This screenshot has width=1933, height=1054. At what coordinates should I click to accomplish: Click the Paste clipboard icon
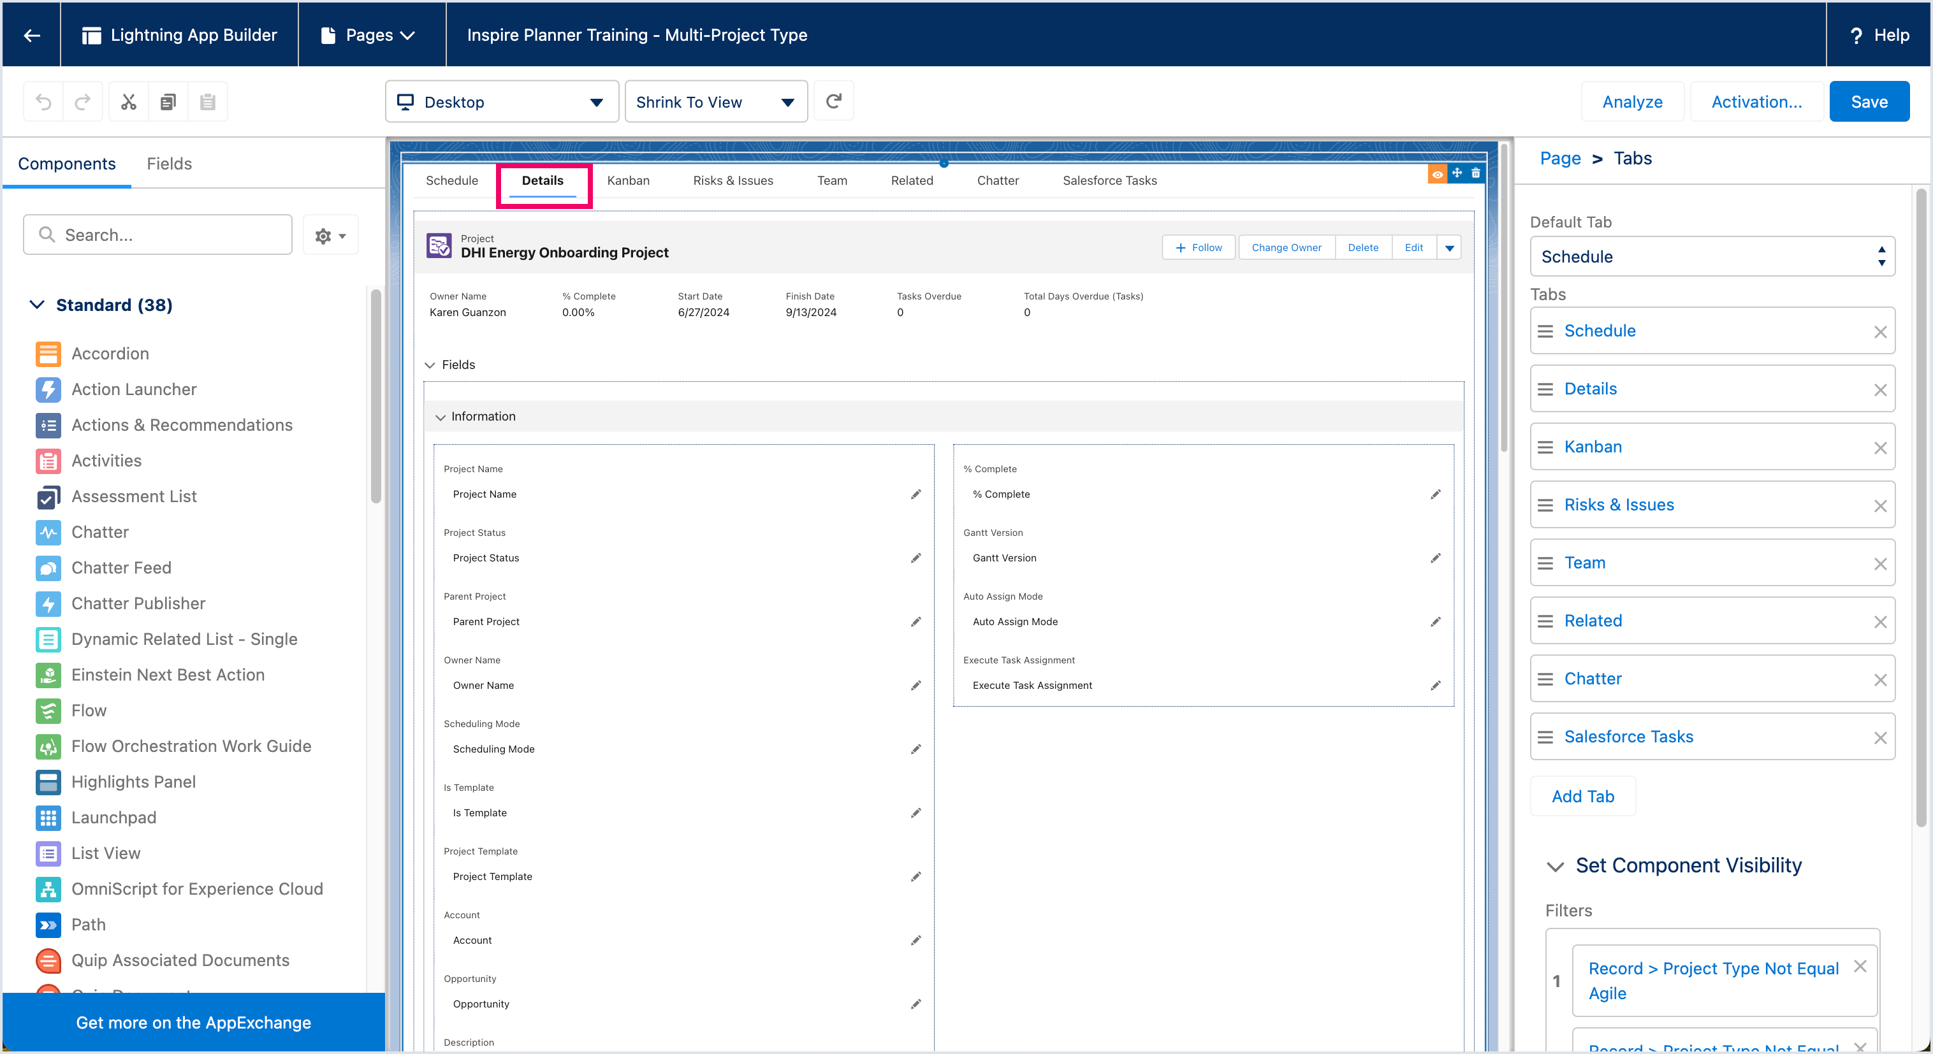click(x=208, y=101)
